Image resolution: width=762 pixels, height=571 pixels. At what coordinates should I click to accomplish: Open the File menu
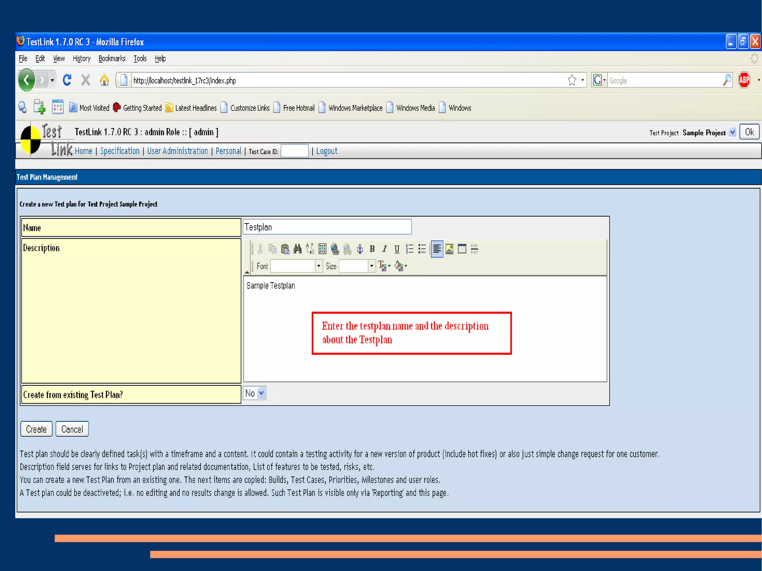tap(23, 58)
